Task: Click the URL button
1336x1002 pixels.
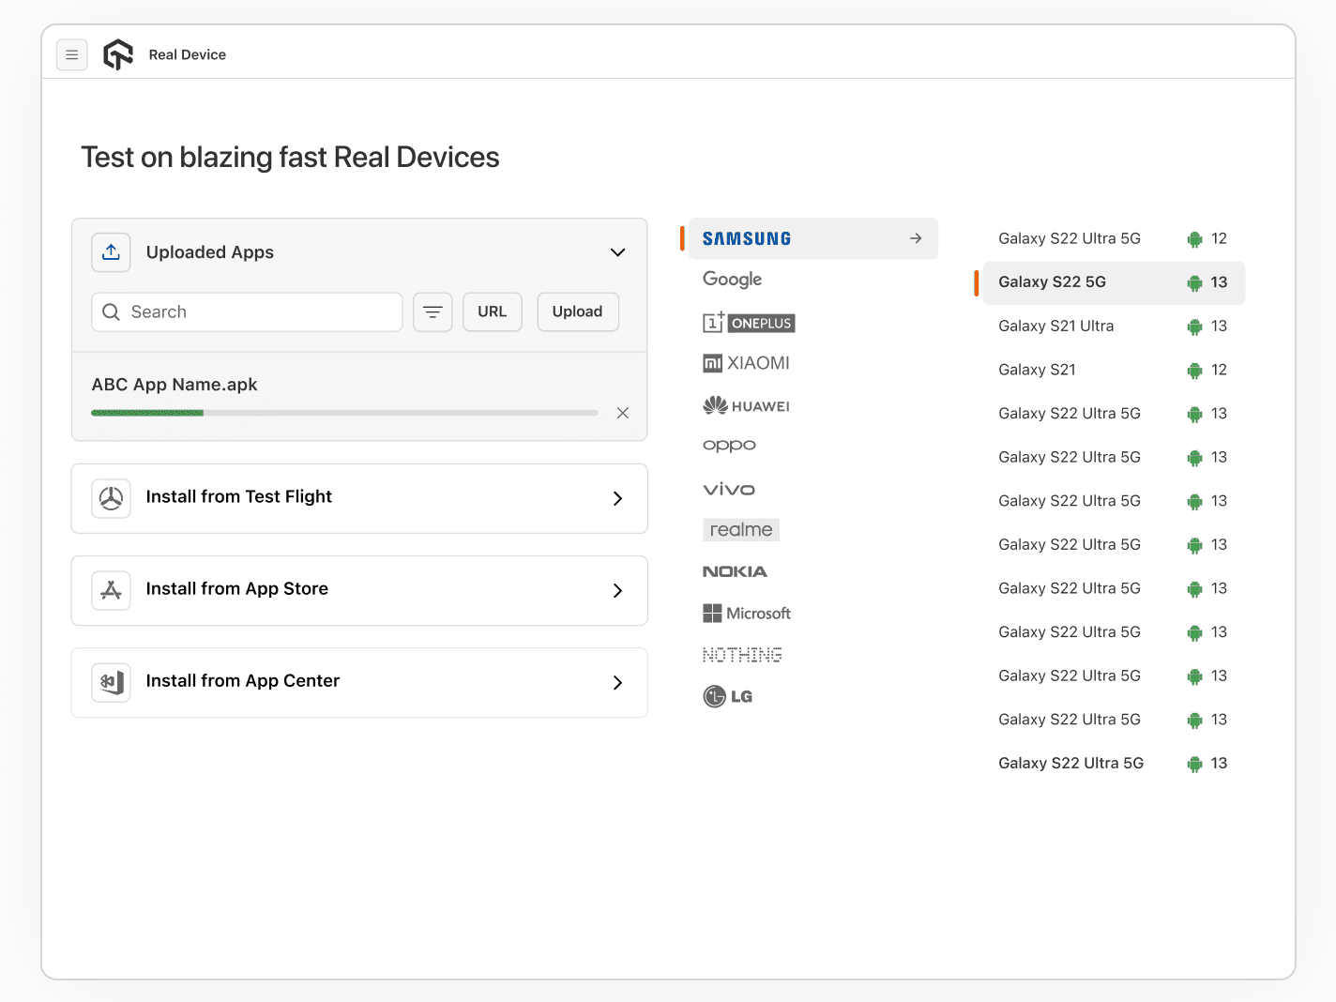Action: pos(492,311)
